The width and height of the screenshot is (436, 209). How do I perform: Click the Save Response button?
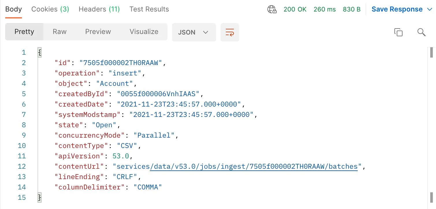(397, 9)
